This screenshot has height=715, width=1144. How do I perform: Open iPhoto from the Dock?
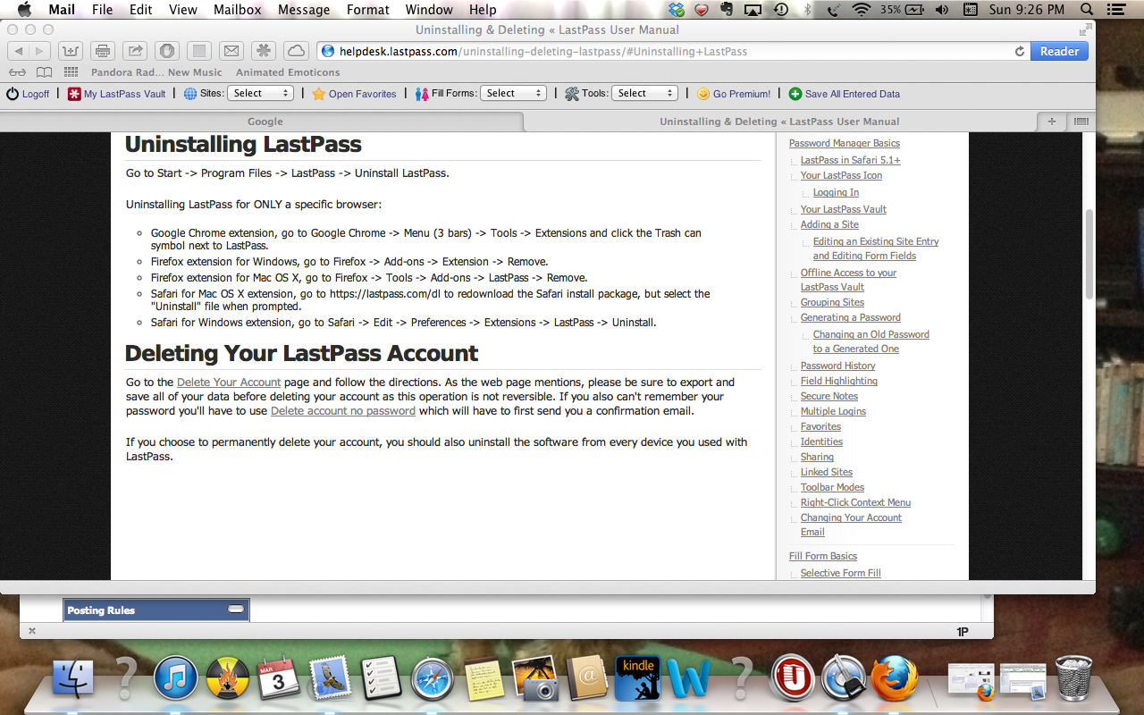(535, 679)
